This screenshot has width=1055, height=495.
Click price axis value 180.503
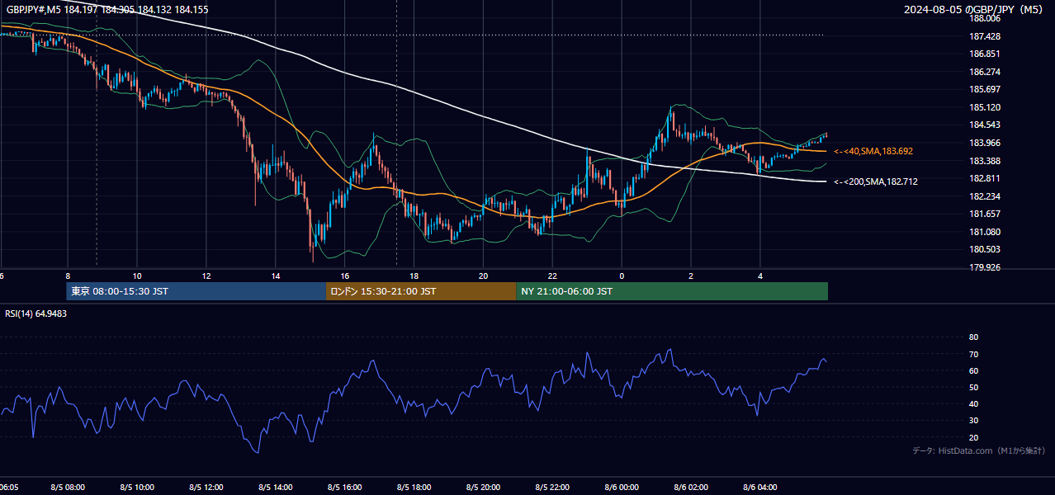(x=984, y=250)
